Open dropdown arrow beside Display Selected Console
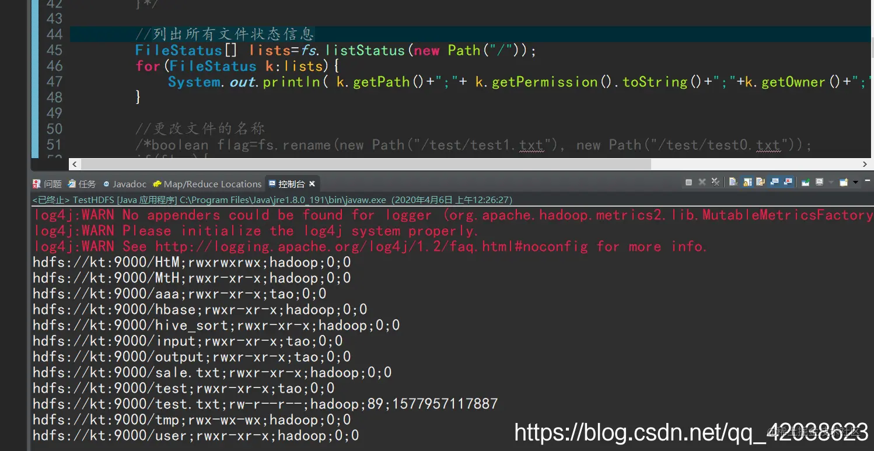Screen dimensions: 874x451 point(831,182)
